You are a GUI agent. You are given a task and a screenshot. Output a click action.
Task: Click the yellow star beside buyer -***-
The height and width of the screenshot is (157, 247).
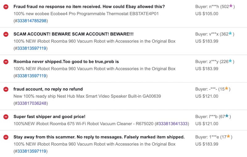pyautogui.click(x=226, y=88)
